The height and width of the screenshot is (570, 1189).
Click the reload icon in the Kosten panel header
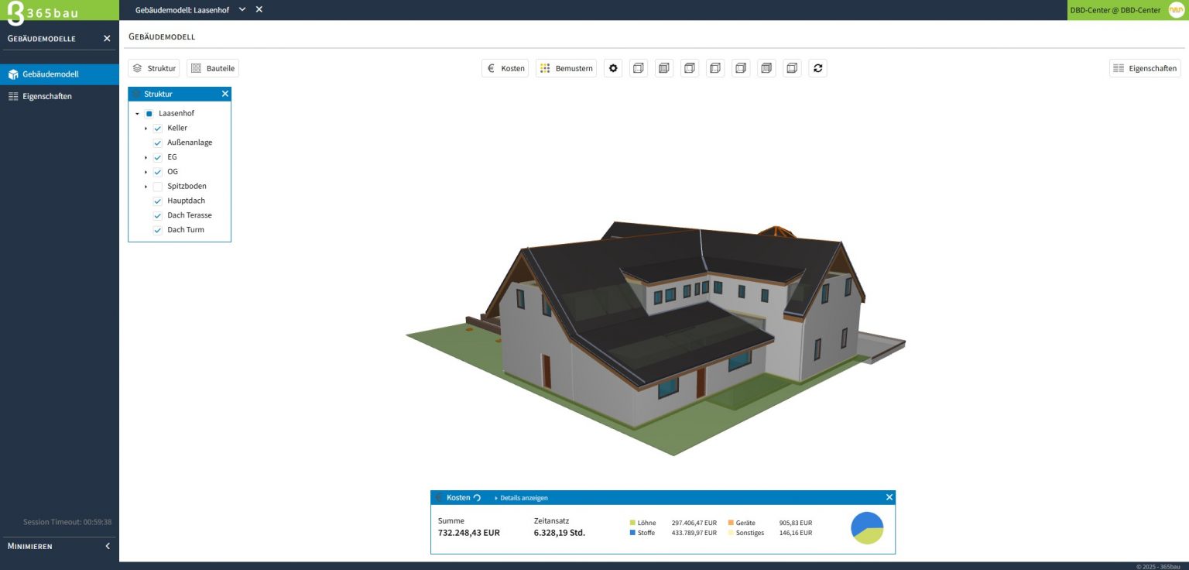(x=477, y=498)
